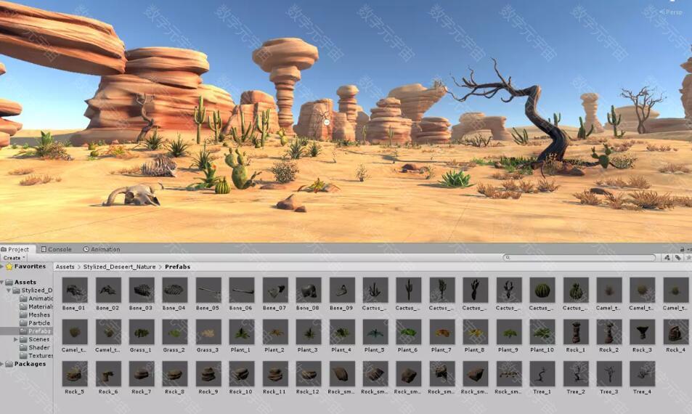
Task: Expand the Scenes folder arrow
Action: coord(16,339)
